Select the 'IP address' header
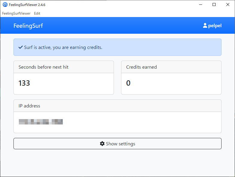This screenshot has width=235, height=177. pos(29,106)
